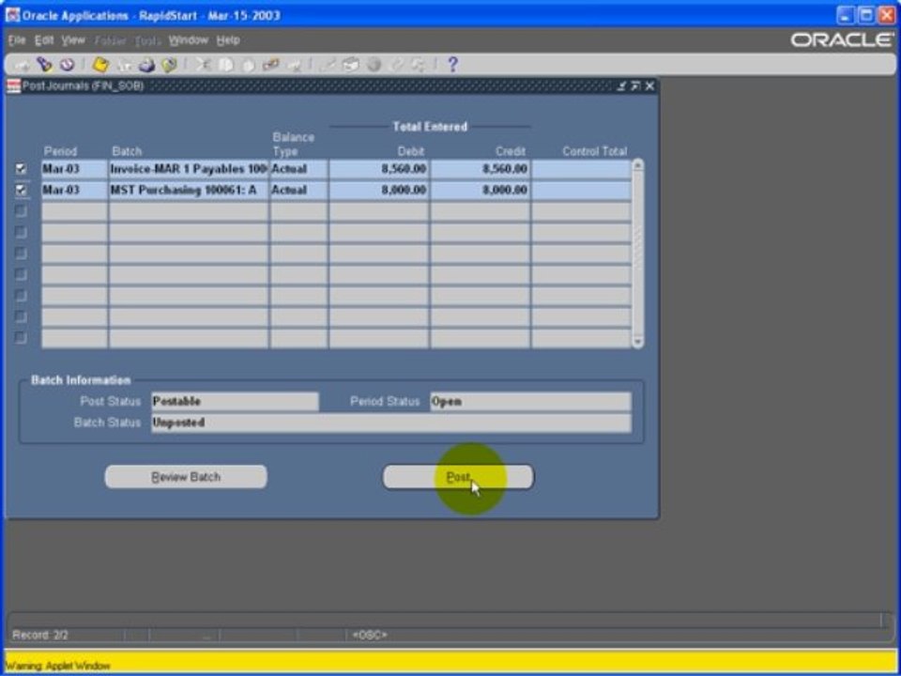
Task: Click the batch list scrollbar down arrow
Action: click(x=637, y=342)
